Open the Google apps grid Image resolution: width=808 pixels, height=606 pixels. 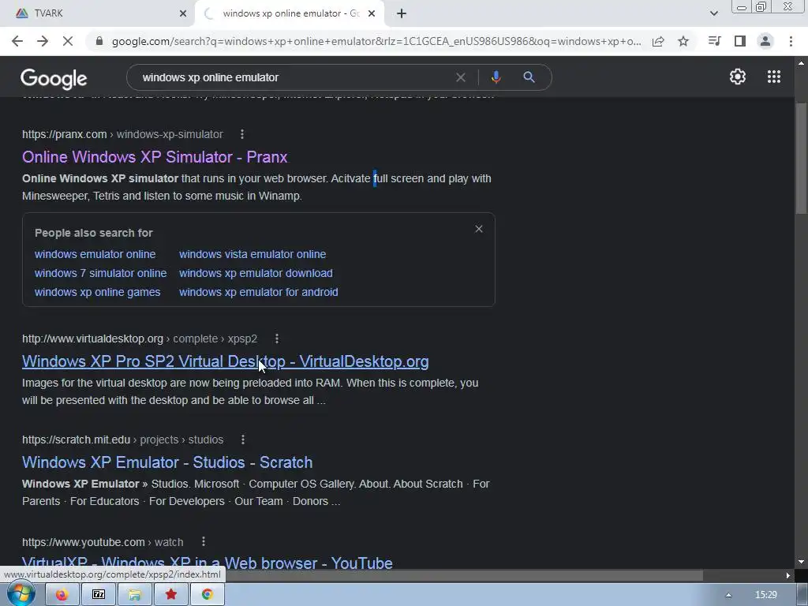pos(774,77)
